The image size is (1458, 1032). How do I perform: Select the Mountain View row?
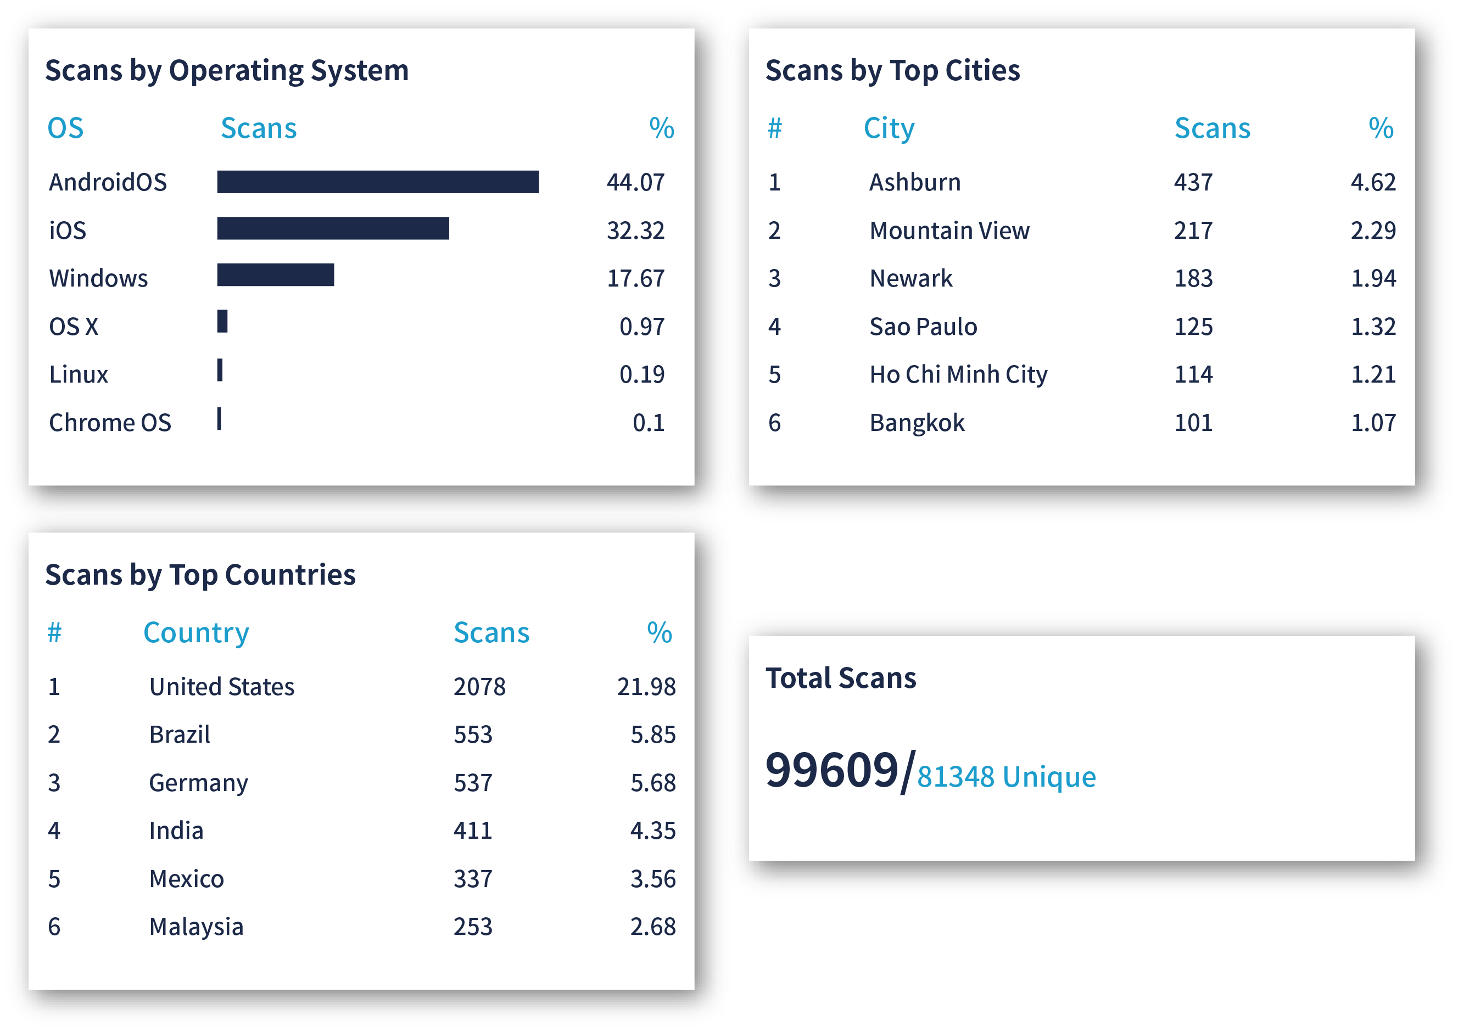click(949, 230)
